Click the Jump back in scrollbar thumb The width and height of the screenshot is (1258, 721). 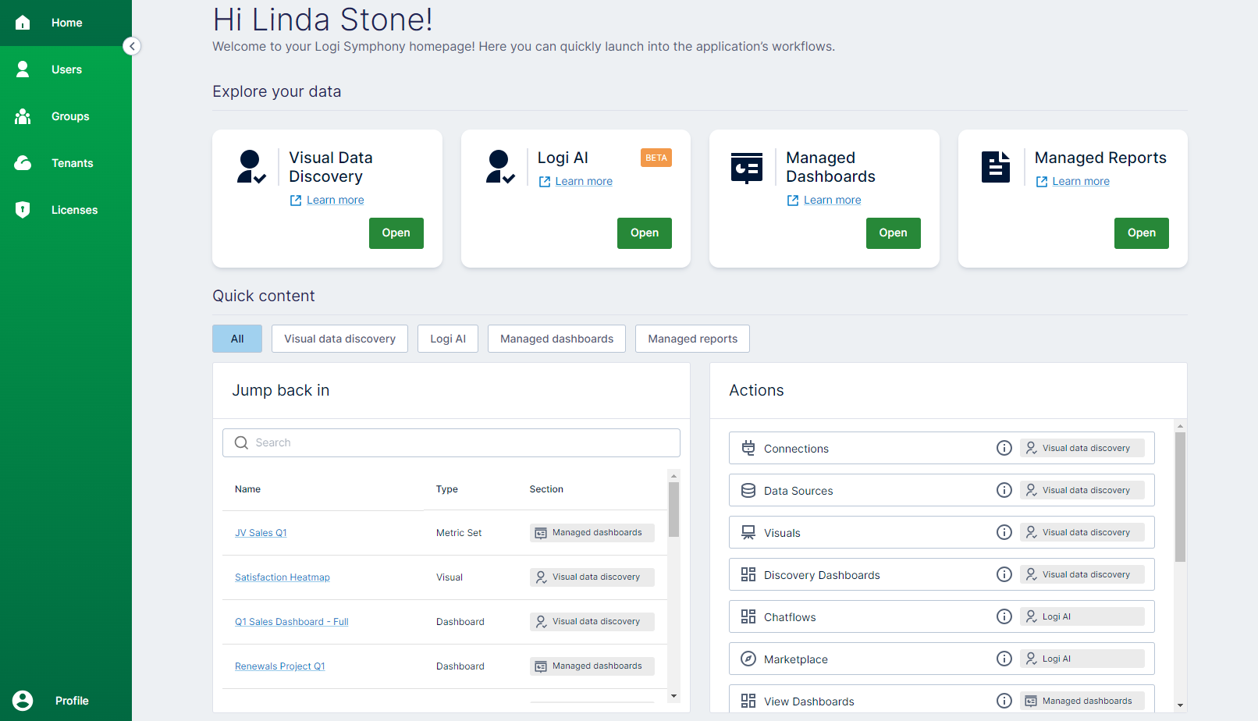(x=673, y=510)
